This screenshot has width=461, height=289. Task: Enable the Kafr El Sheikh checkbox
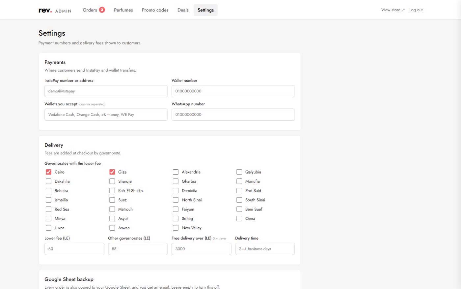click(x=112, y=191)
